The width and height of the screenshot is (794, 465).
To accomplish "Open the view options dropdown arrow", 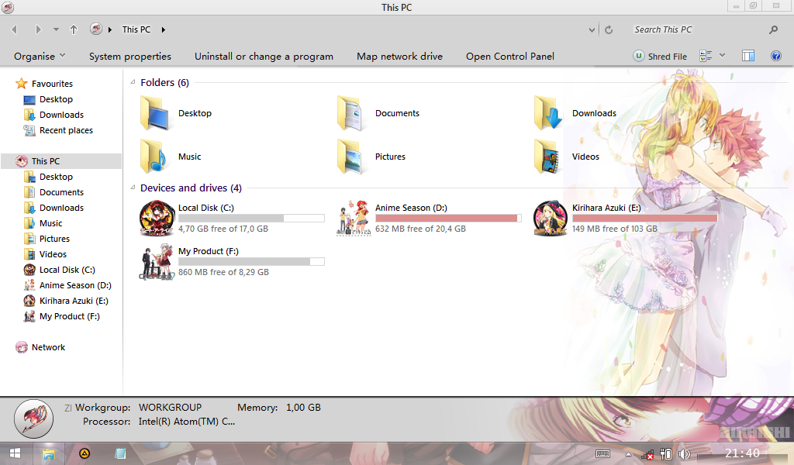I will click(723, 56).
